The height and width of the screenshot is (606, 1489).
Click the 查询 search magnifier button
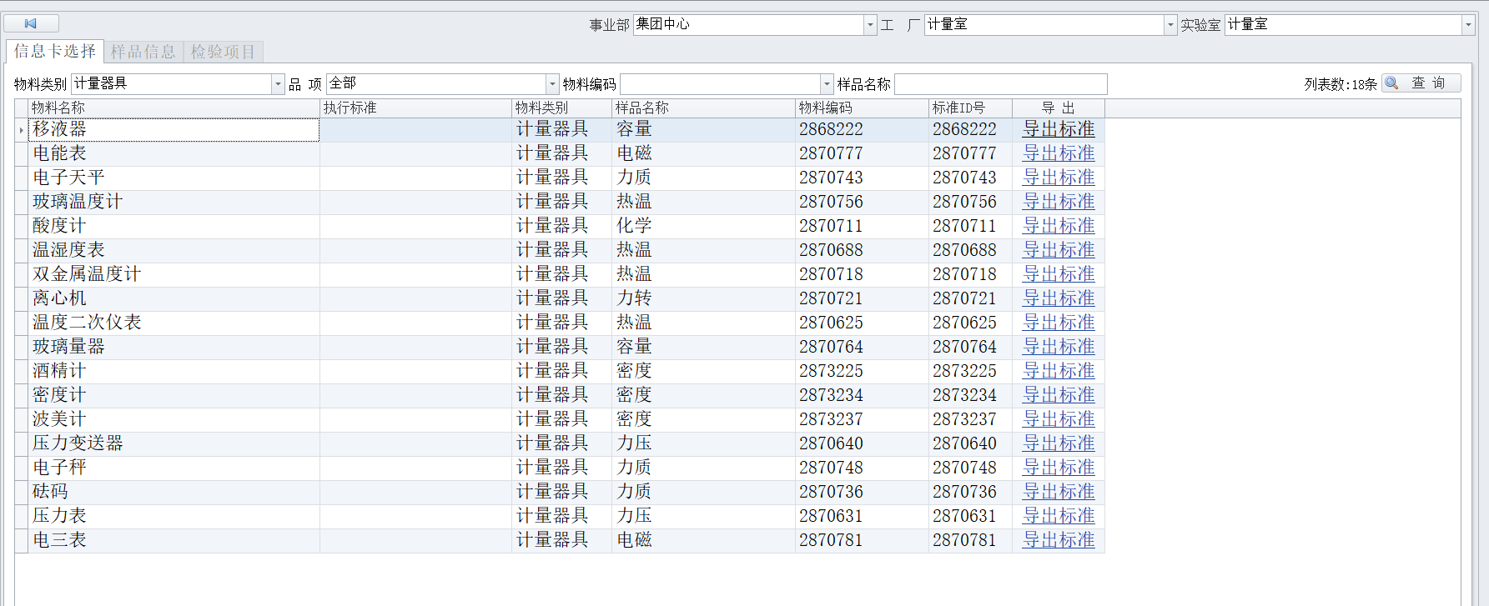click(x=1421, y=83)
